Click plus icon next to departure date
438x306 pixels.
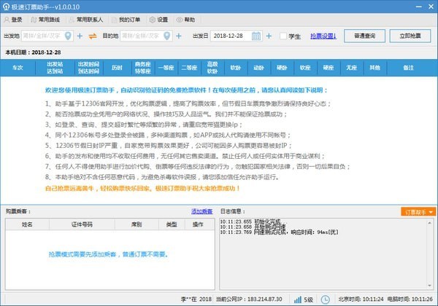pos(269,36)
